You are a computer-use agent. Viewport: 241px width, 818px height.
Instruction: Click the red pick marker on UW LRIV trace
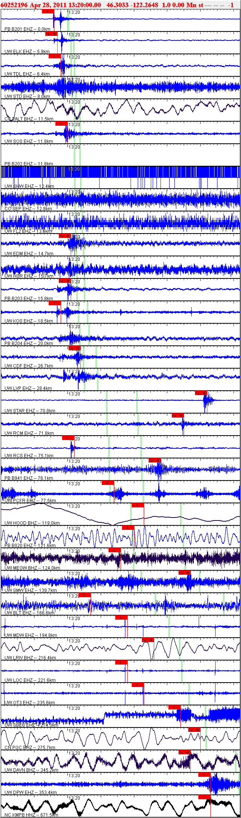[148, 640]
